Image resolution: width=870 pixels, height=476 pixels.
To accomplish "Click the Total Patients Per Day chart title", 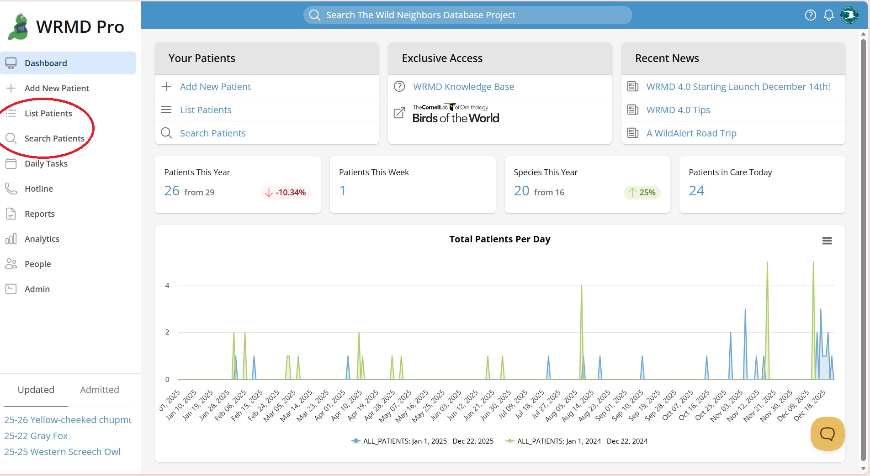I will pyautogui.click(x=500, y=239).
